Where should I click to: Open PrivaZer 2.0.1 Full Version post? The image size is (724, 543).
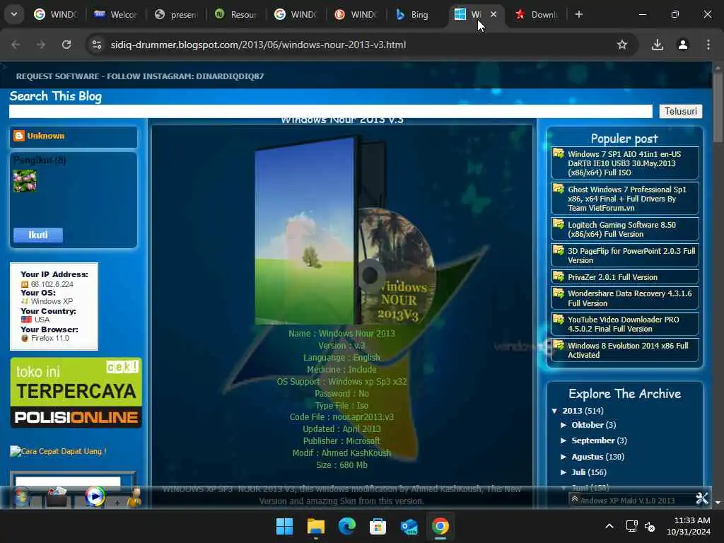point(612,277)
